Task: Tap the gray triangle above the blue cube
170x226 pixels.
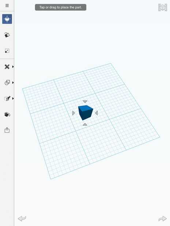Action: 85,101
